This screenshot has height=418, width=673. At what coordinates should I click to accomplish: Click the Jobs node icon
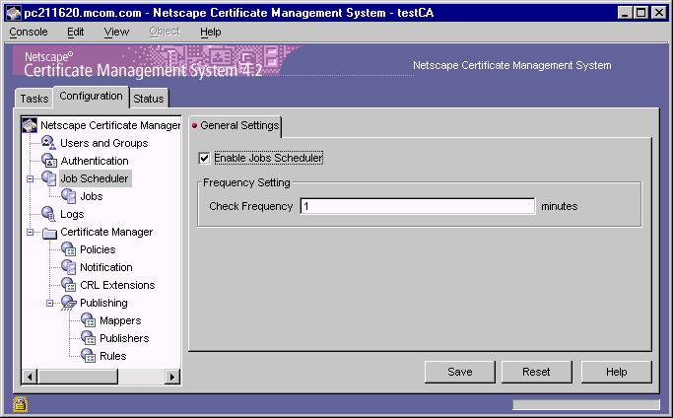pos(69,196)
